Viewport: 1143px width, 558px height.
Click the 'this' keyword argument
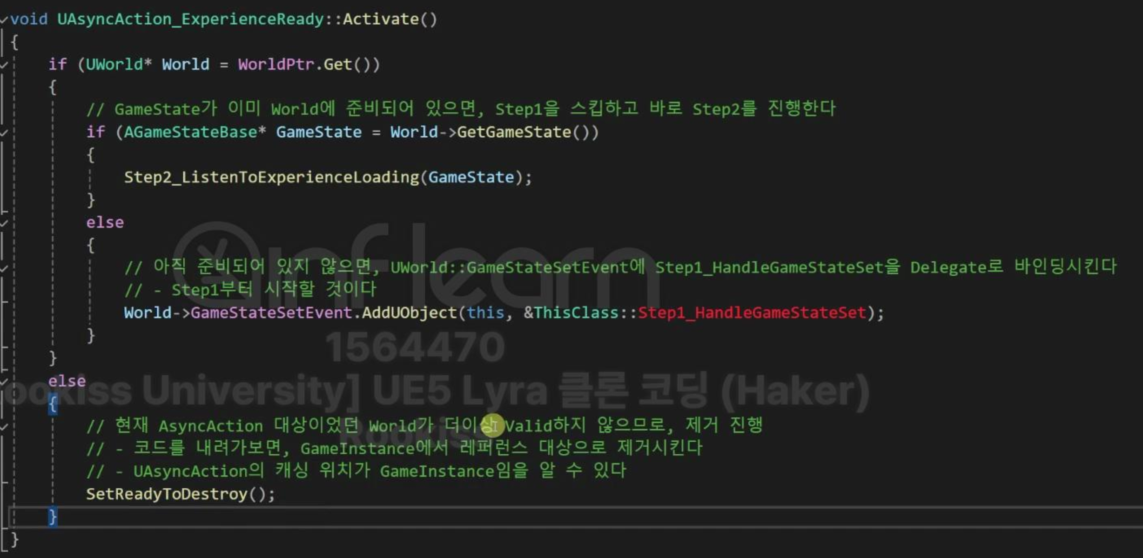coord(485,313)
